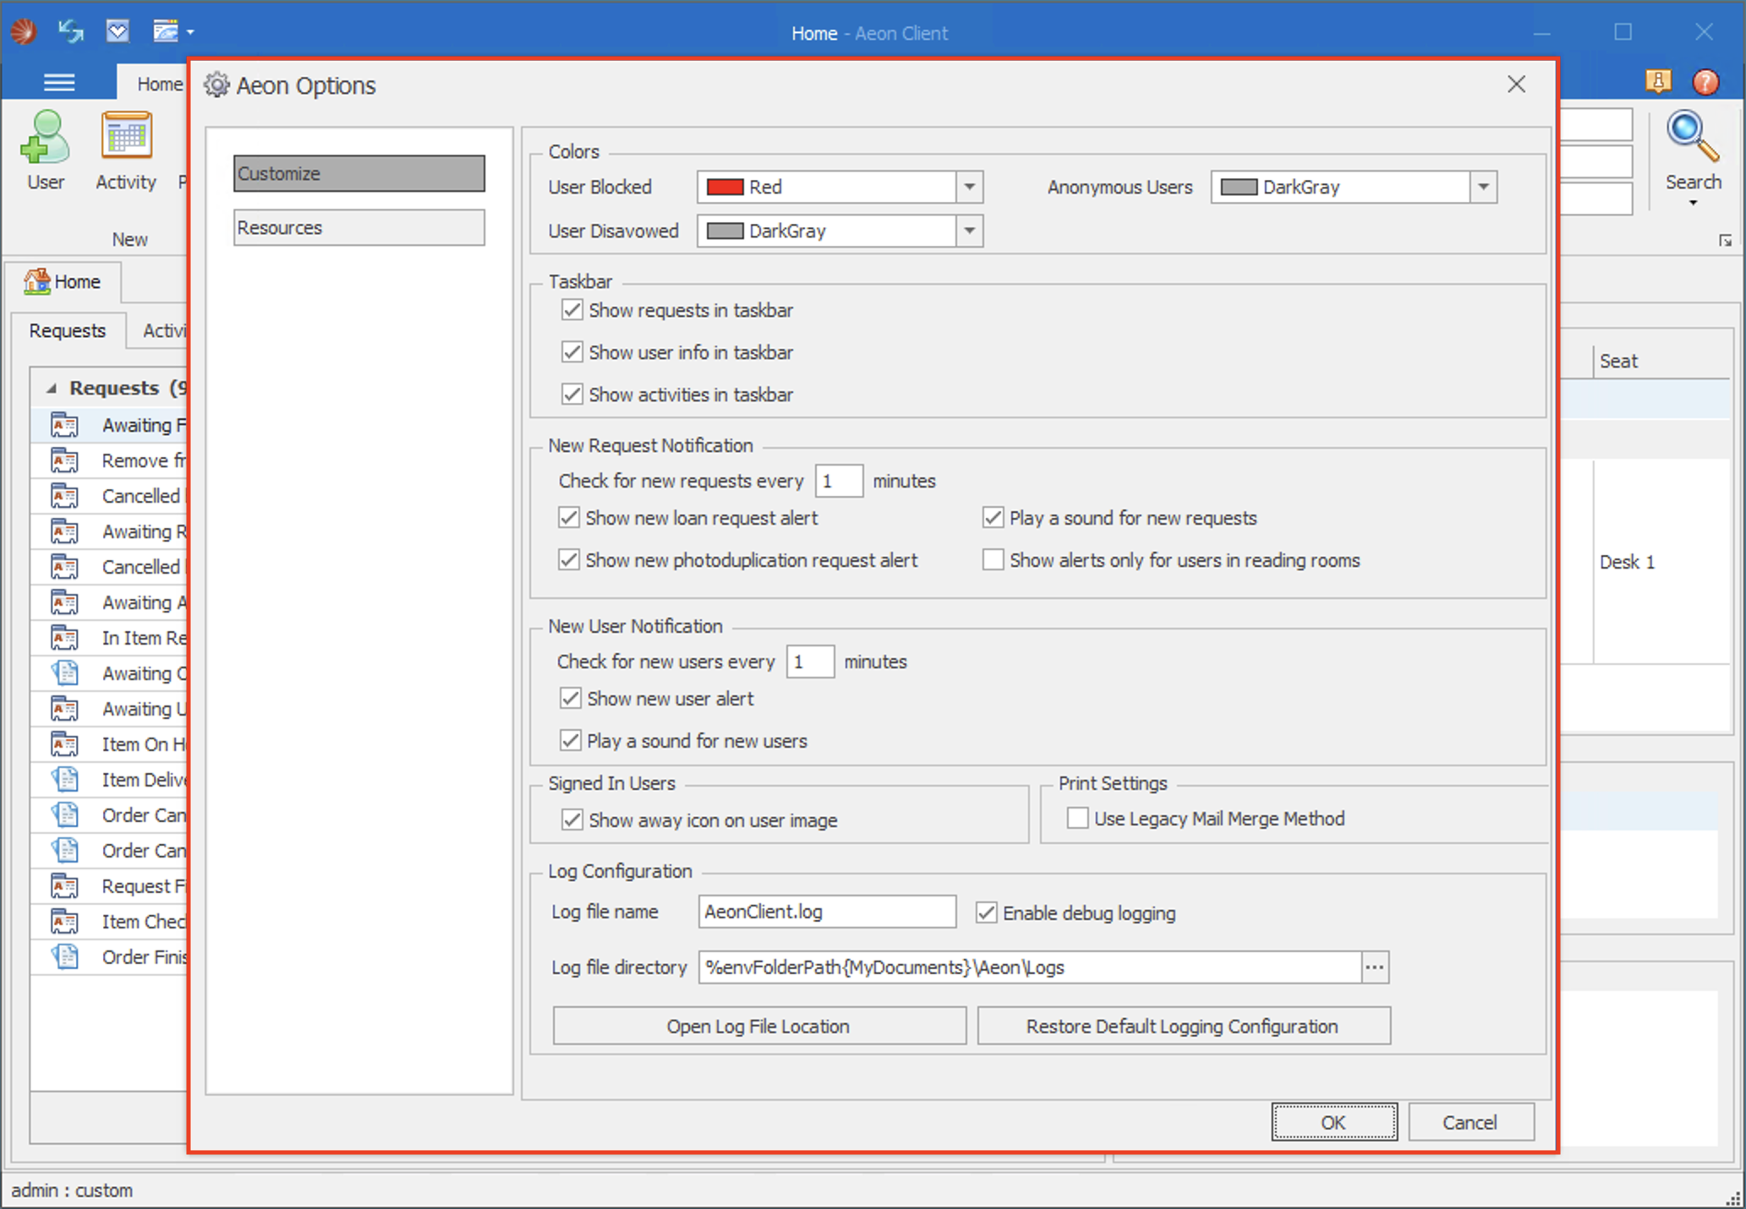Click the New User icon
This screenshot has height=1209, width=1746.
(x=45, y=138)
